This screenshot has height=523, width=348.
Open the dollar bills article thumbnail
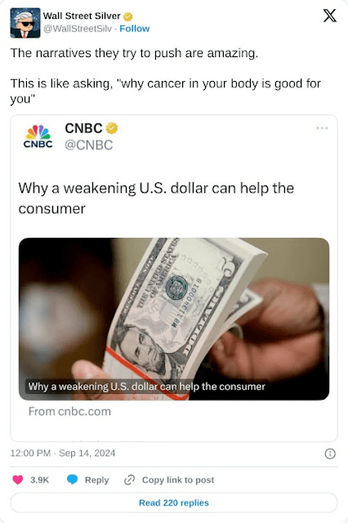[174, 319]
